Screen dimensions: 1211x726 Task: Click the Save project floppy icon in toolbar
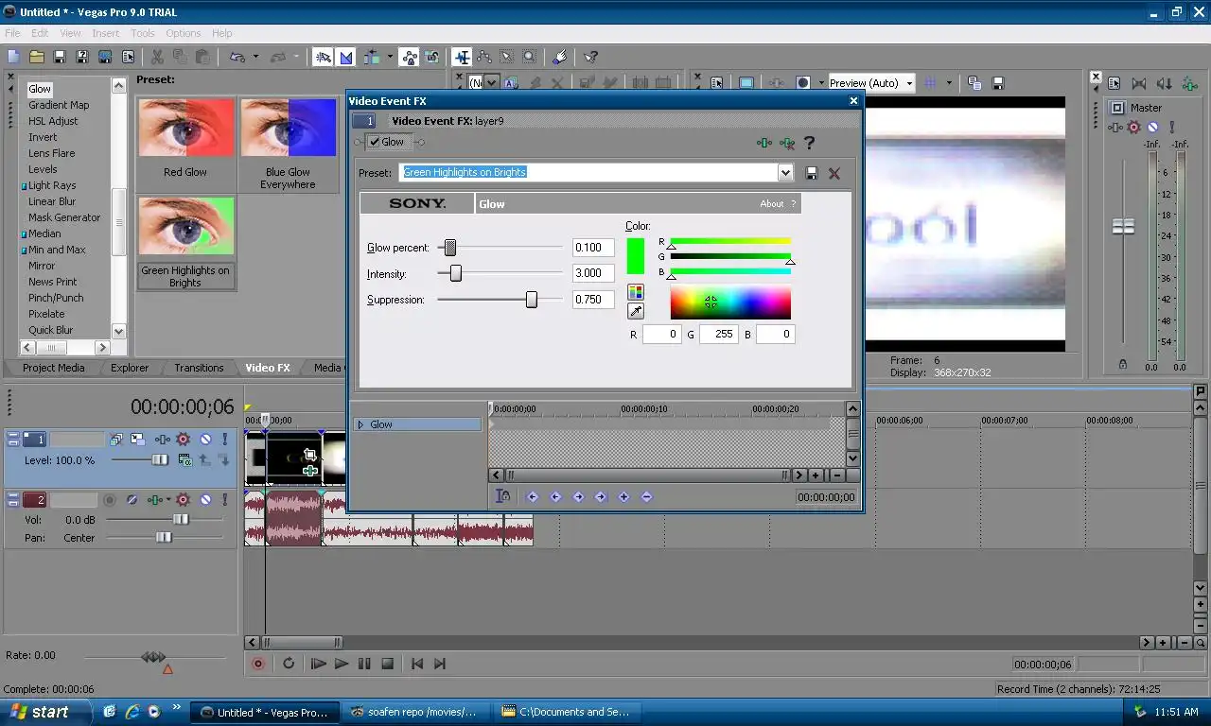tap(60, 57)
